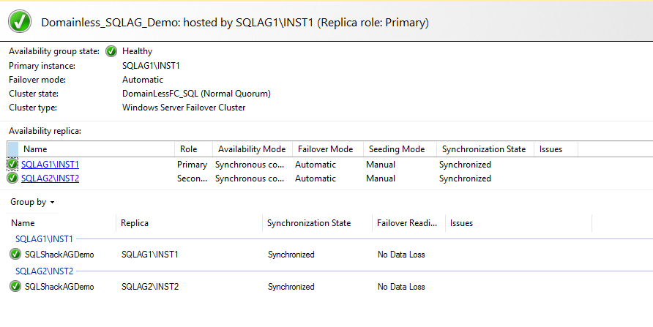
Task: Collapse the SQLAG1\INST1 group header
Action: (45, 238)
